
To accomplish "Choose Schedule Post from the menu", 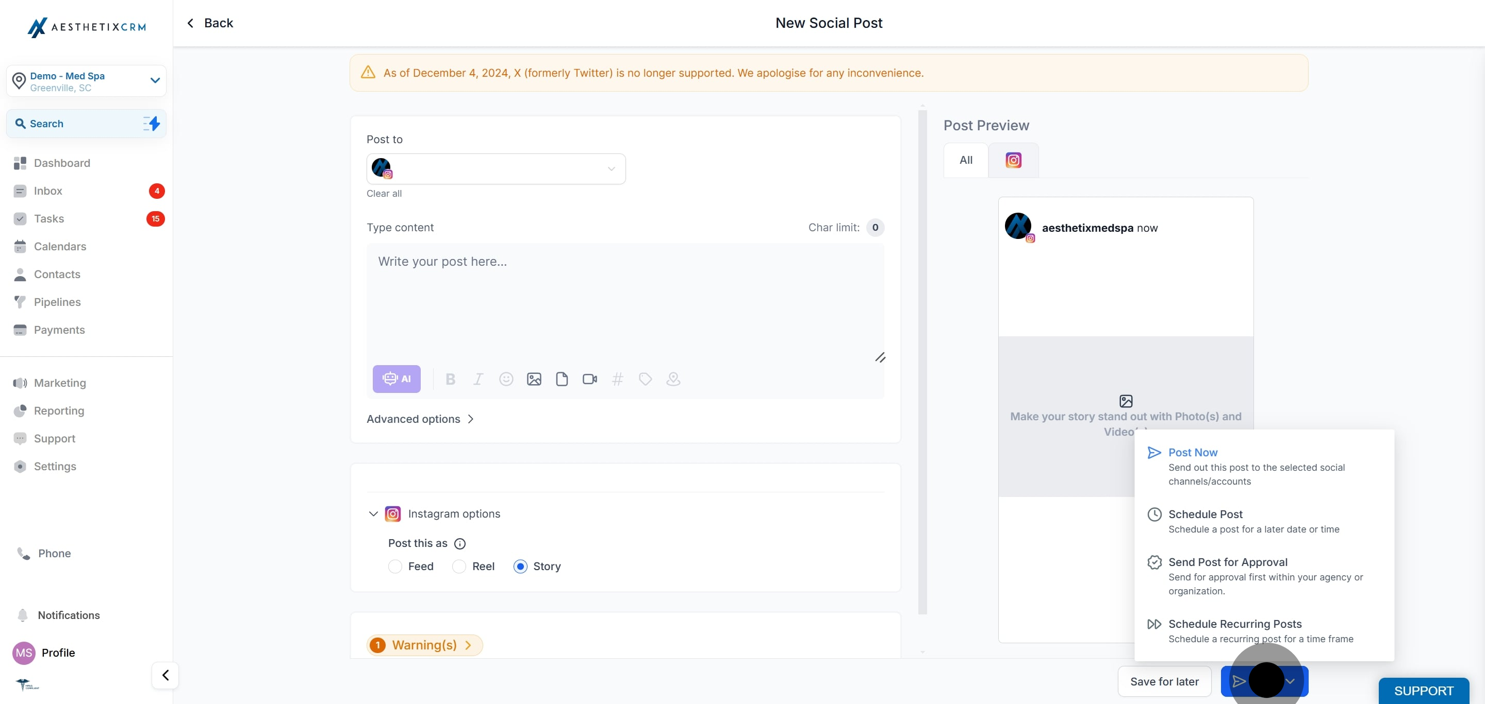I will pos(1205,514).
